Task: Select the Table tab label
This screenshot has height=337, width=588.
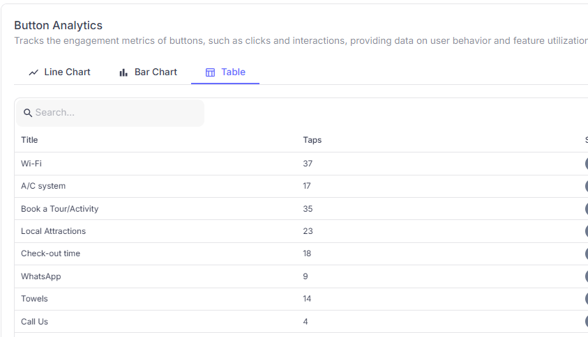Action: coord(233,72)
